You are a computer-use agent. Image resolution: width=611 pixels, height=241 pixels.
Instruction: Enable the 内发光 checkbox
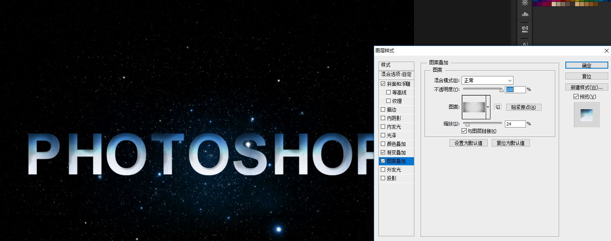click(383, 127)
